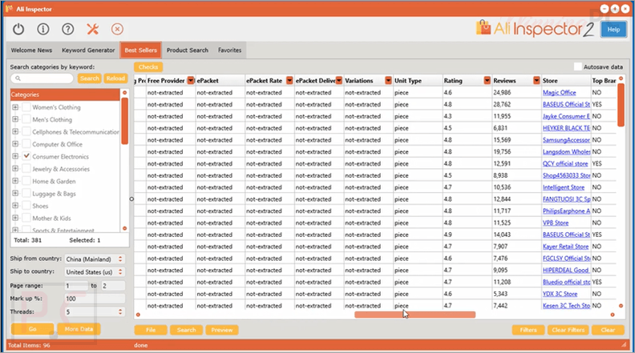Expand the Men's Clothing tree node
Screen dimensions: 635x353
(x=15, y=119)
